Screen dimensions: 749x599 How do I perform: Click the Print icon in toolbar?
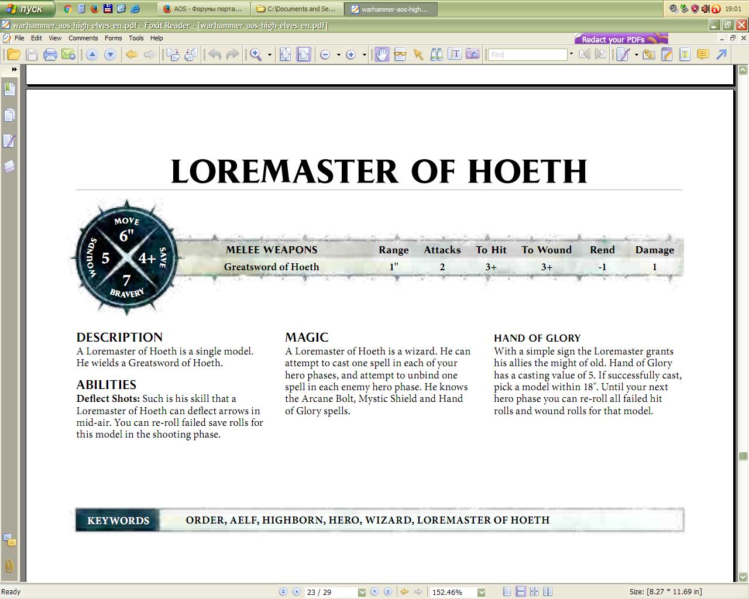(x=50, y=54)
